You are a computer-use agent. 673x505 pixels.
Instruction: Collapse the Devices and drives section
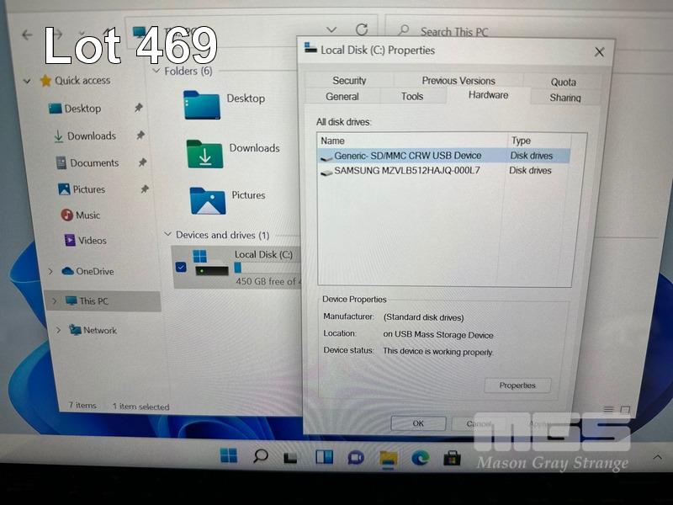click(x=165, y=236)
